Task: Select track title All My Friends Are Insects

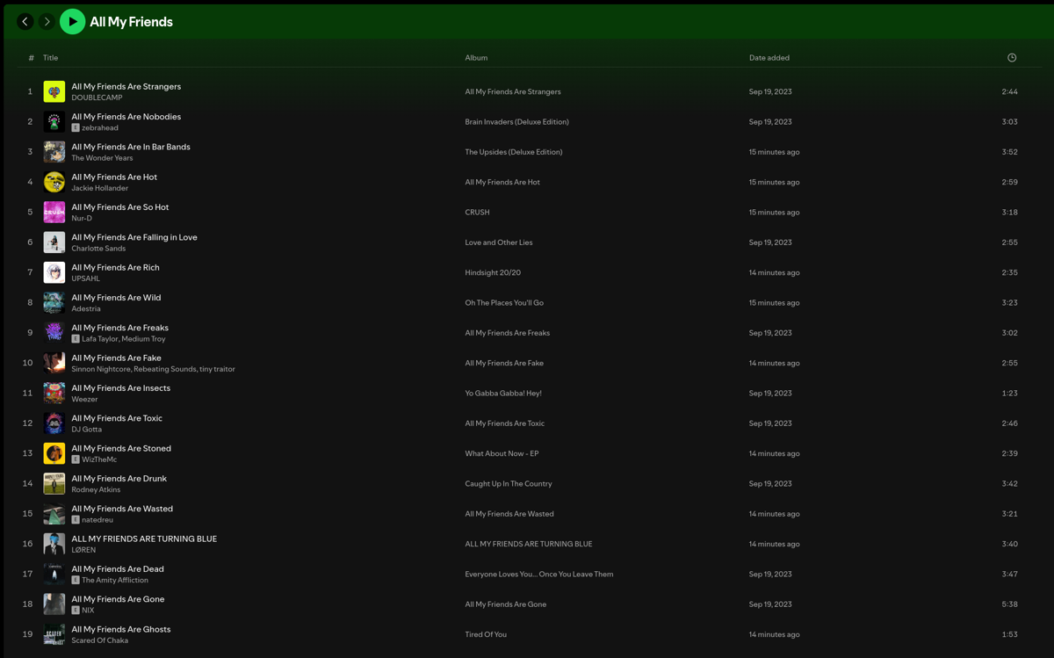Action: 120,387
